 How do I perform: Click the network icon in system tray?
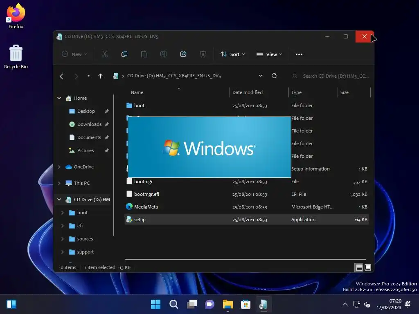coord(356,304)
